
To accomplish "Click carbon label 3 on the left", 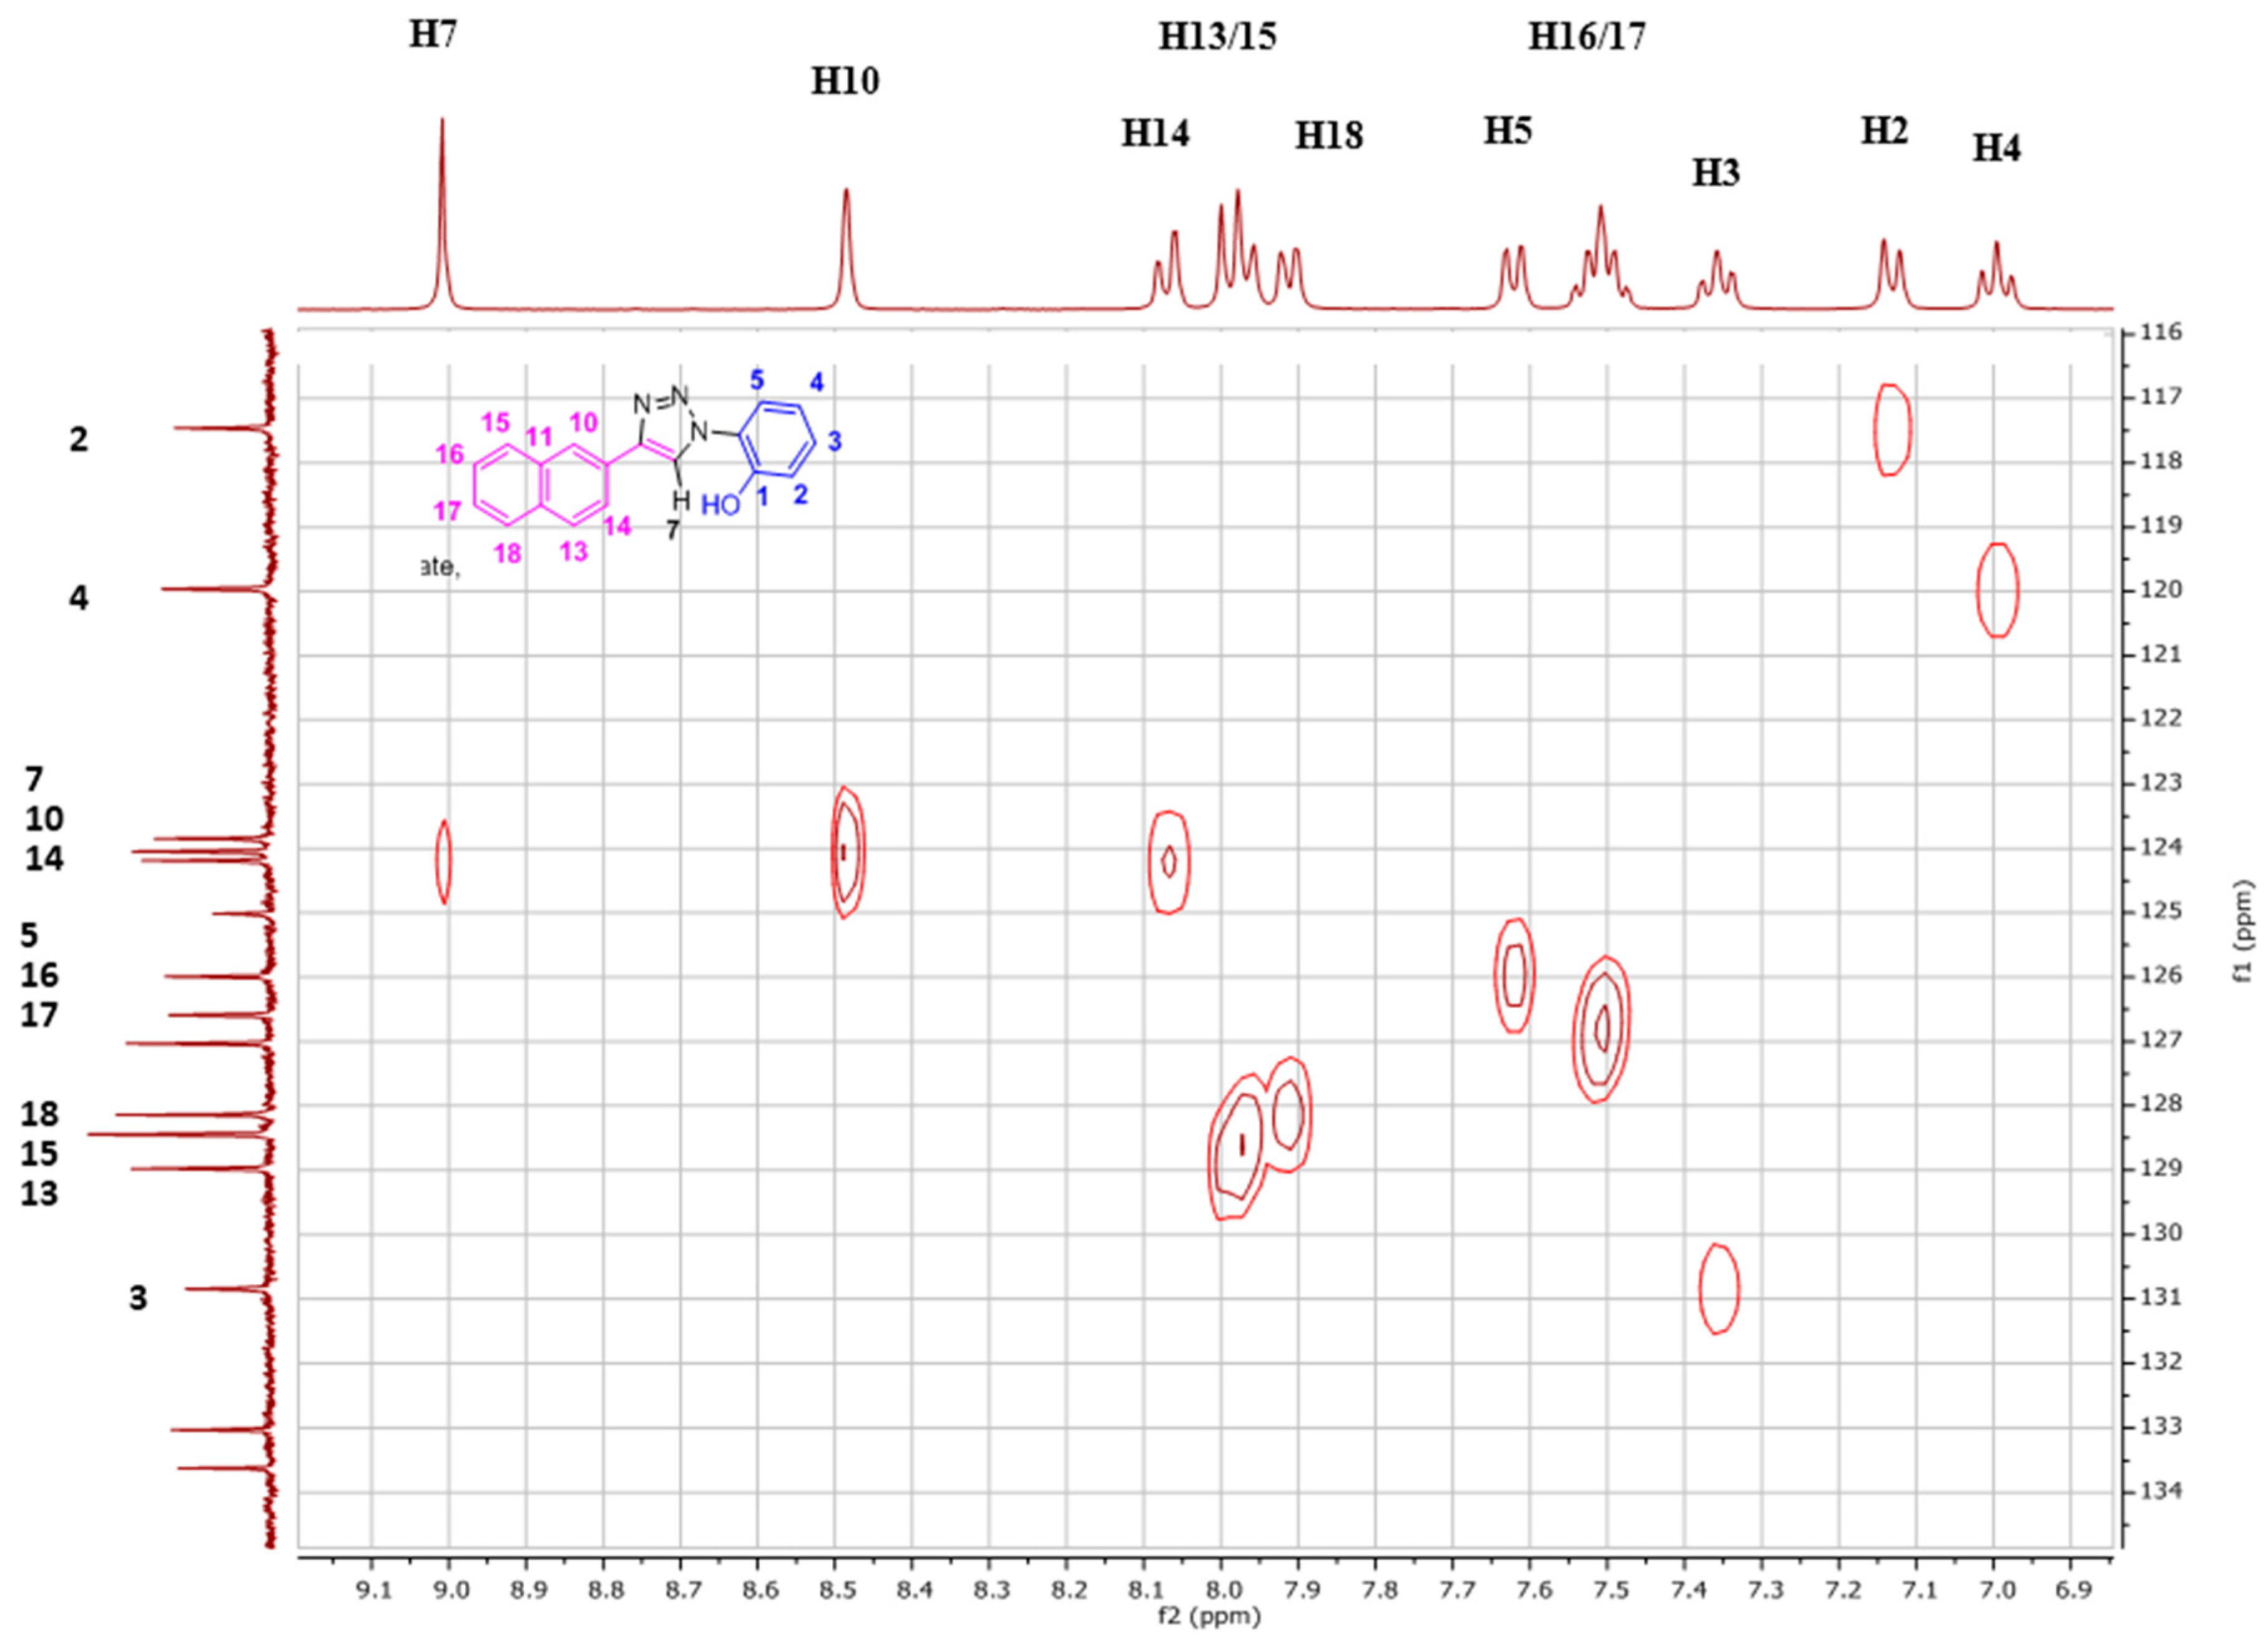I will point(138,1298).
